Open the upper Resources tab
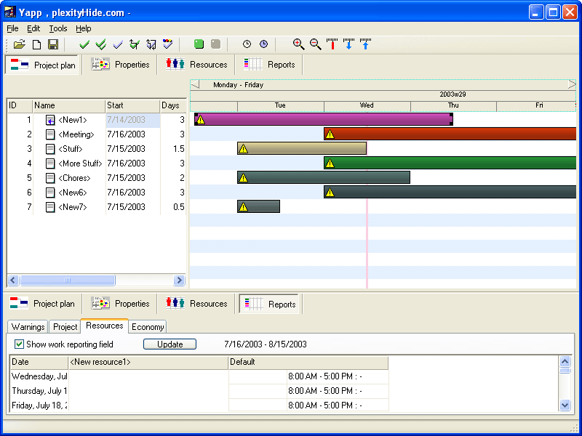582x436 pixels. (196, 65)
